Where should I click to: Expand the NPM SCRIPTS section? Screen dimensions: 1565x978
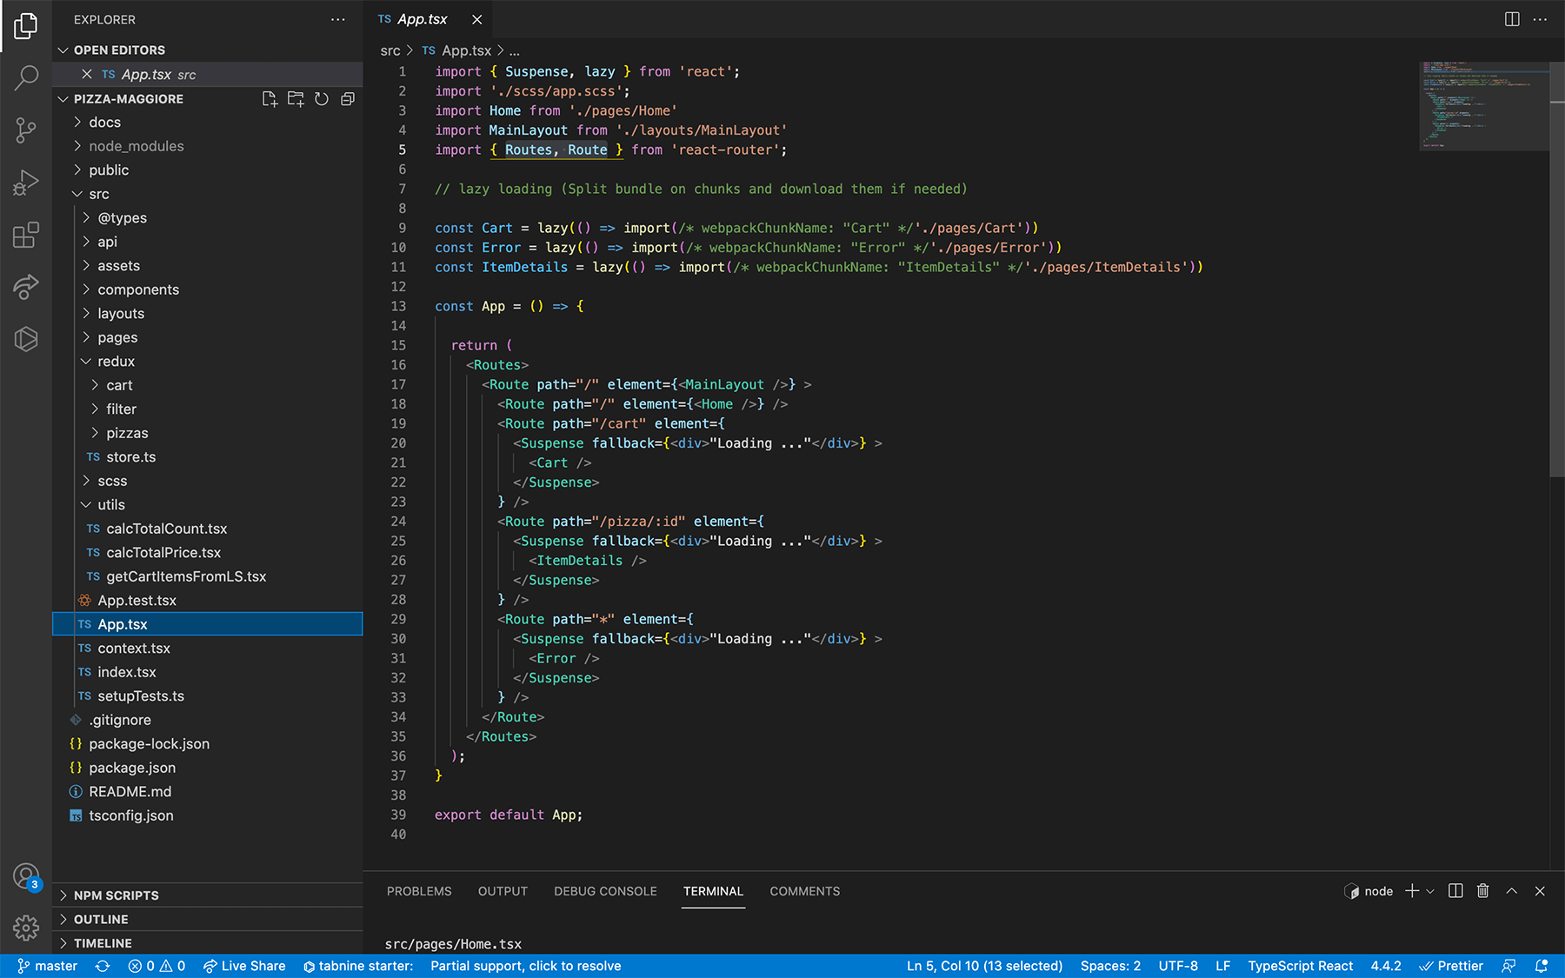(207, 895)
